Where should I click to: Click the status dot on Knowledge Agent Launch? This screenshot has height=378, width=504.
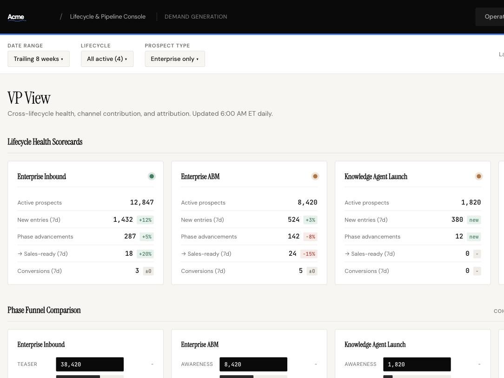pyautogui.click(x=478, y=176)
